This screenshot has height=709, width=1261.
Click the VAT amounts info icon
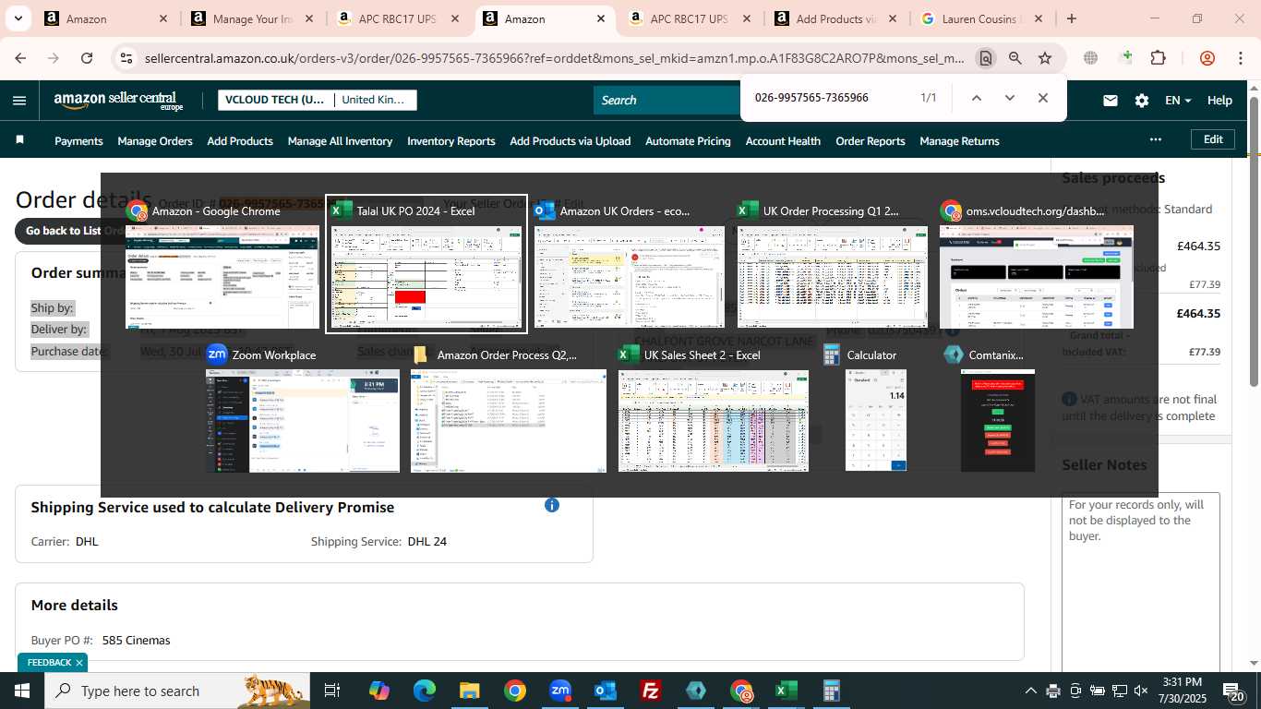(x=1069, y=399)
